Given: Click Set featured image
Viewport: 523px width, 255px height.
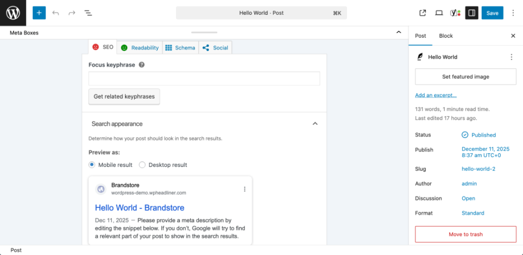Looking at the screenshot, I should click(466, 77).
